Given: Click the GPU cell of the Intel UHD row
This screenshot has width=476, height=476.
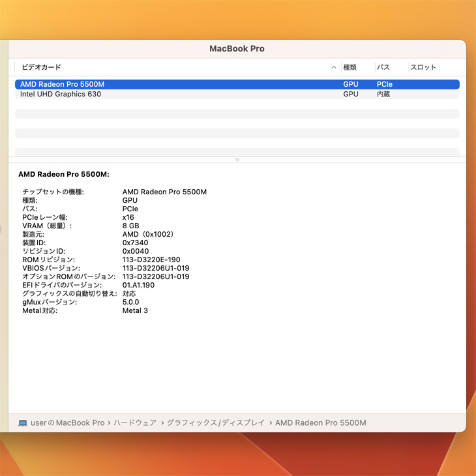Looking at the screenshot, I should [x=351, y=94].
